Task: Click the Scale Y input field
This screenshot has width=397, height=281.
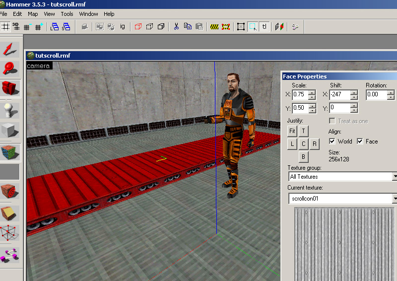Action: pos(300,108)
